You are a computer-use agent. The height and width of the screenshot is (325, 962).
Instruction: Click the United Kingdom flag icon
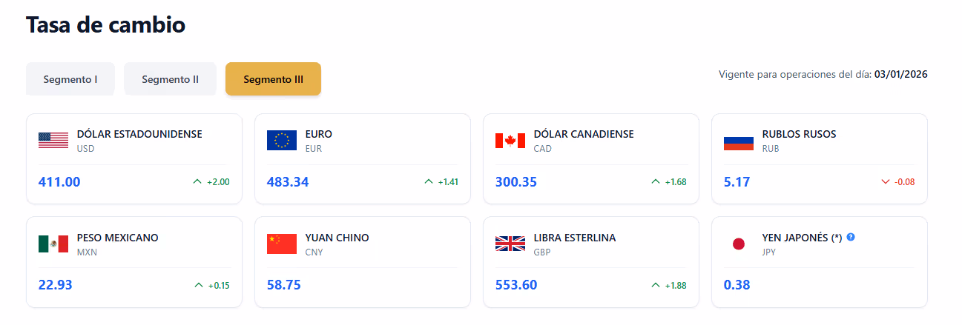coord(510,244)
